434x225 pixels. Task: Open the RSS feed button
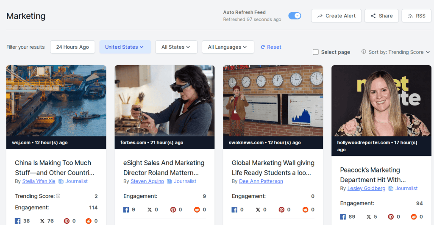point(416,16)
